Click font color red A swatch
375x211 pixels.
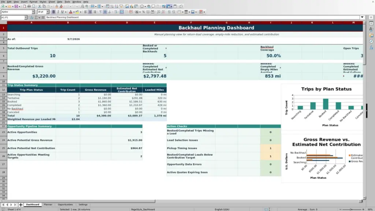point(71,12)
